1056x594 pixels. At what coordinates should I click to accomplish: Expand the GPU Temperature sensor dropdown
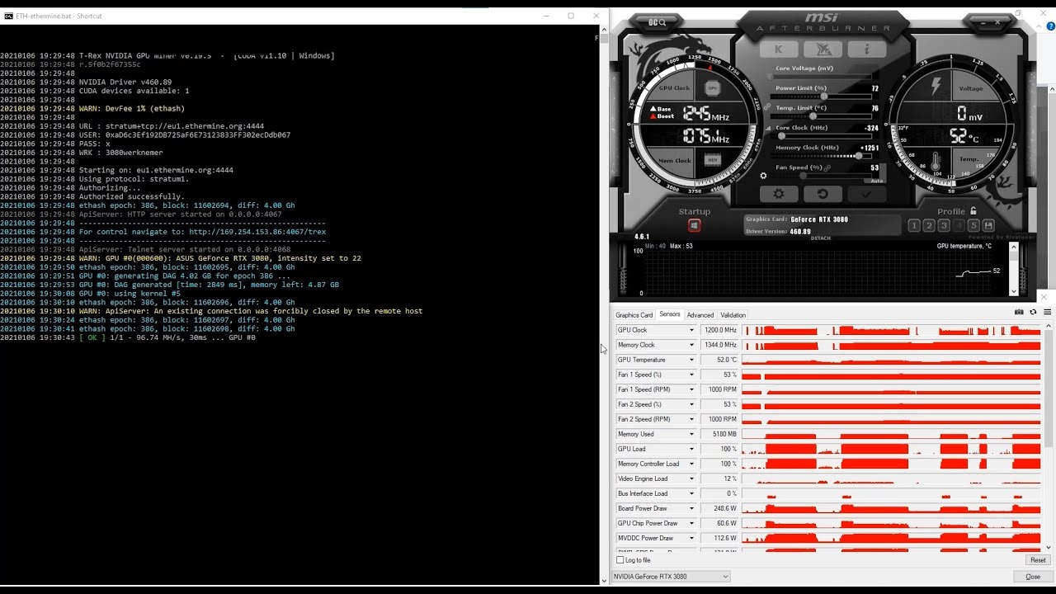[x=692, y=360]
